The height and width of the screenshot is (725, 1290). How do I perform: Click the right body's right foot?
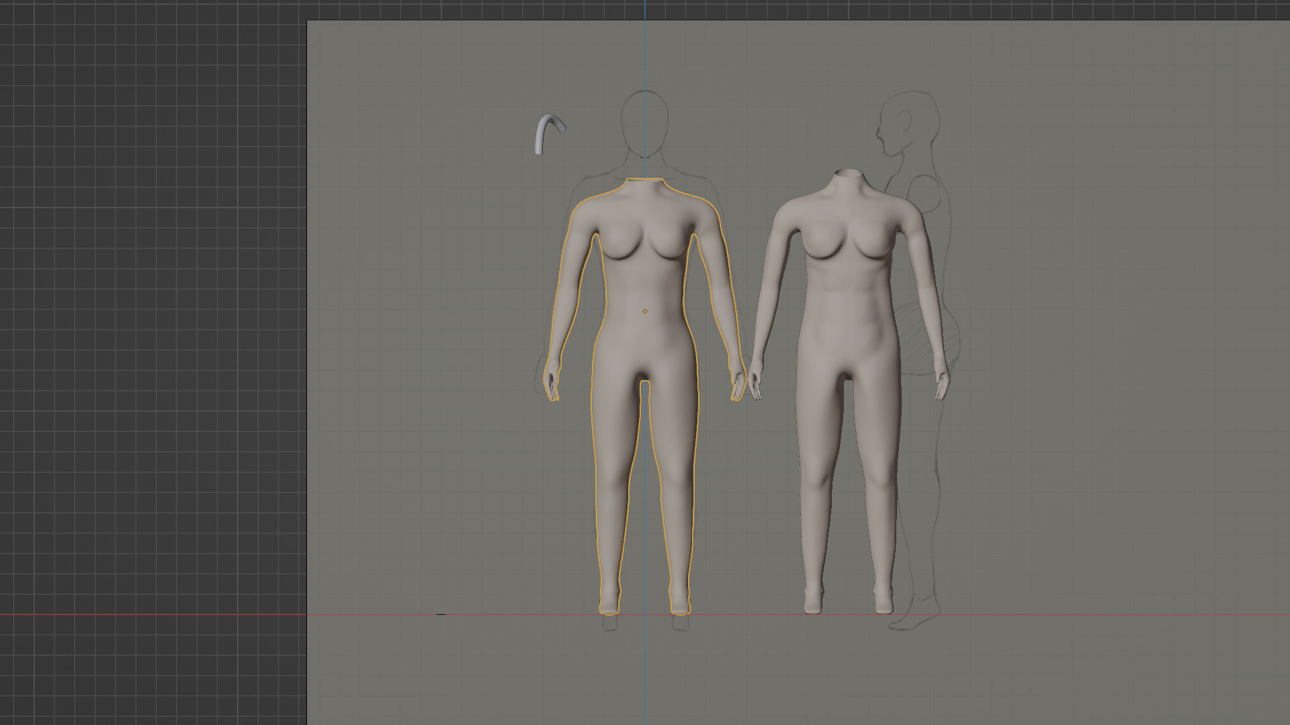884,602
